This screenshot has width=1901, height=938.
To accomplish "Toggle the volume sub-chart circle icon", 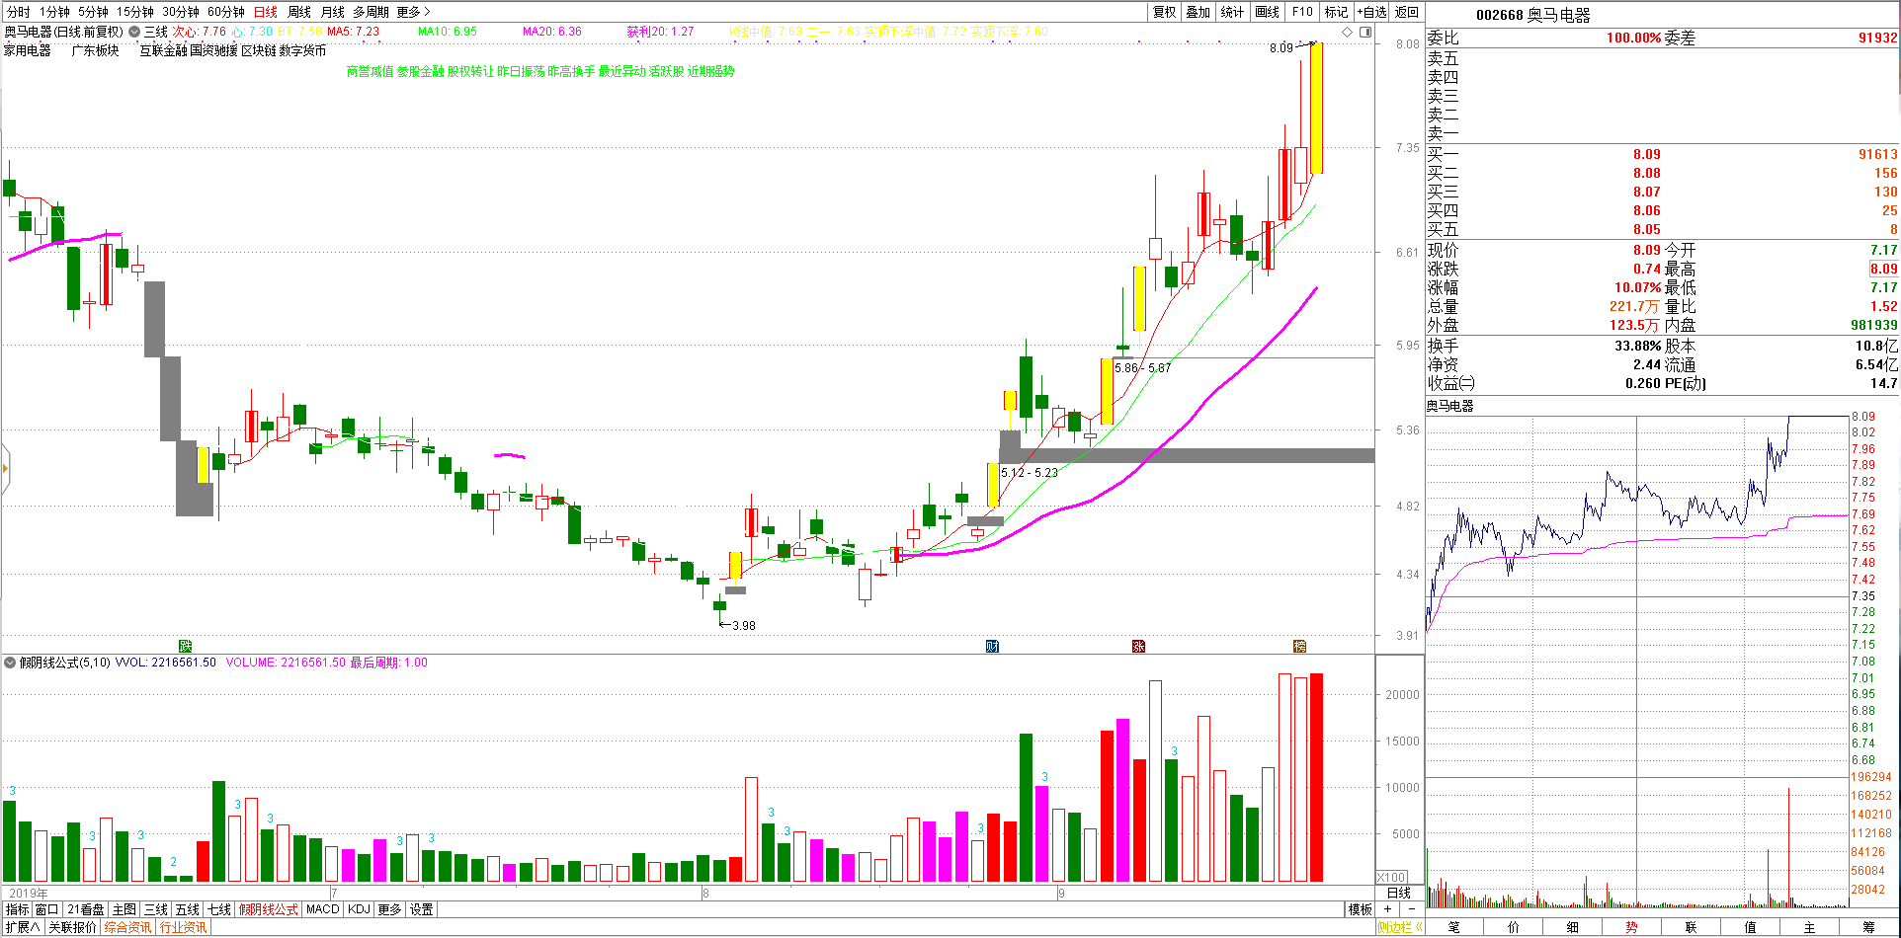I will [x=10, y=663].
